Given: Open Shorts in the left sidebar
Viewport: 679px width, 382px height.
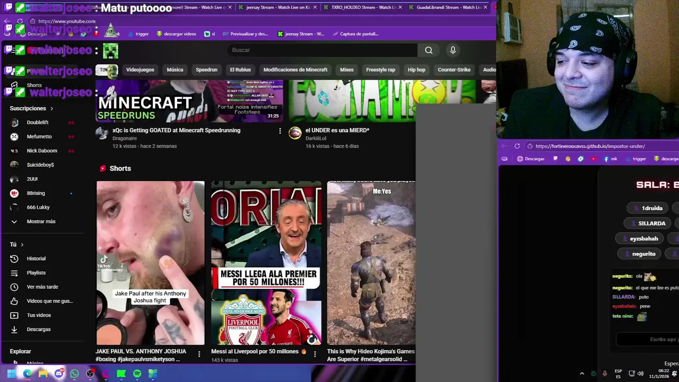Looking at the screenshot, I should click(34, 85).
